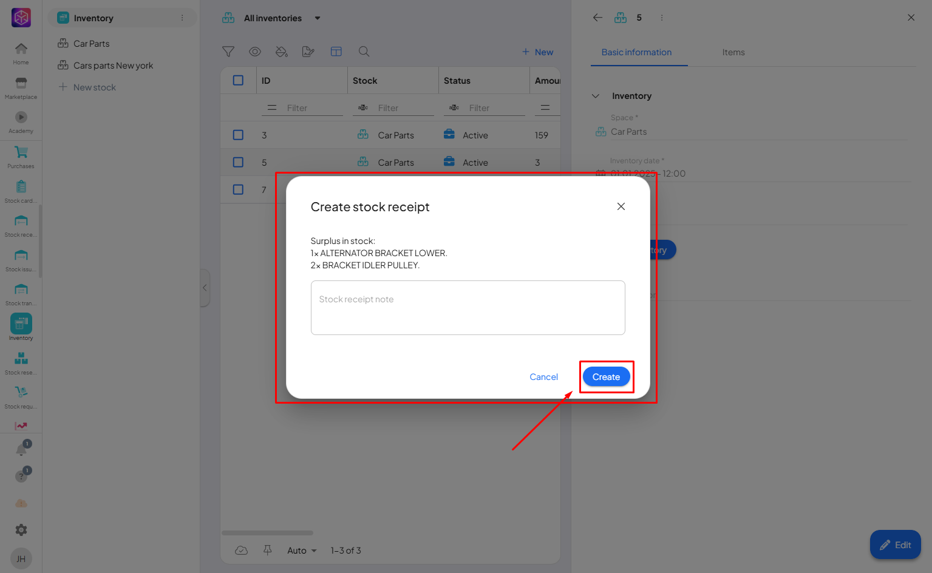Image resolution: width=932 pixels, height=573 pixels.
Task: Click the column layout icon in toolbar
Action: 336,52
